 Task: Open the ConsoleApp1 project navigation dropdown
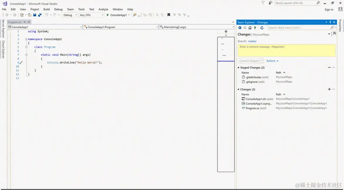click(x=81, y=27)
